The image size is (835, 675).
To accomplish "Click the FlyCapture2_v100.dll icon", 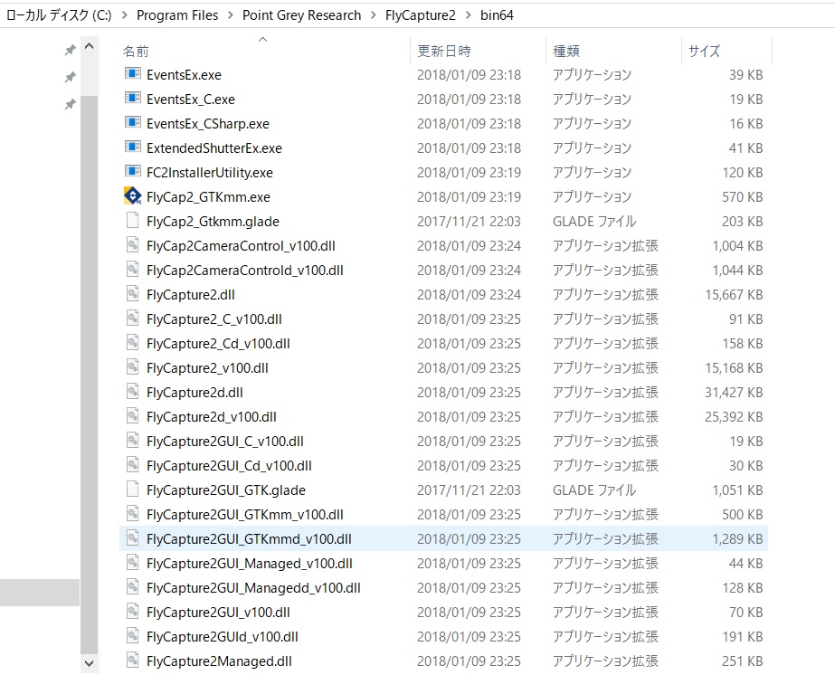I will tap(133, 367).
